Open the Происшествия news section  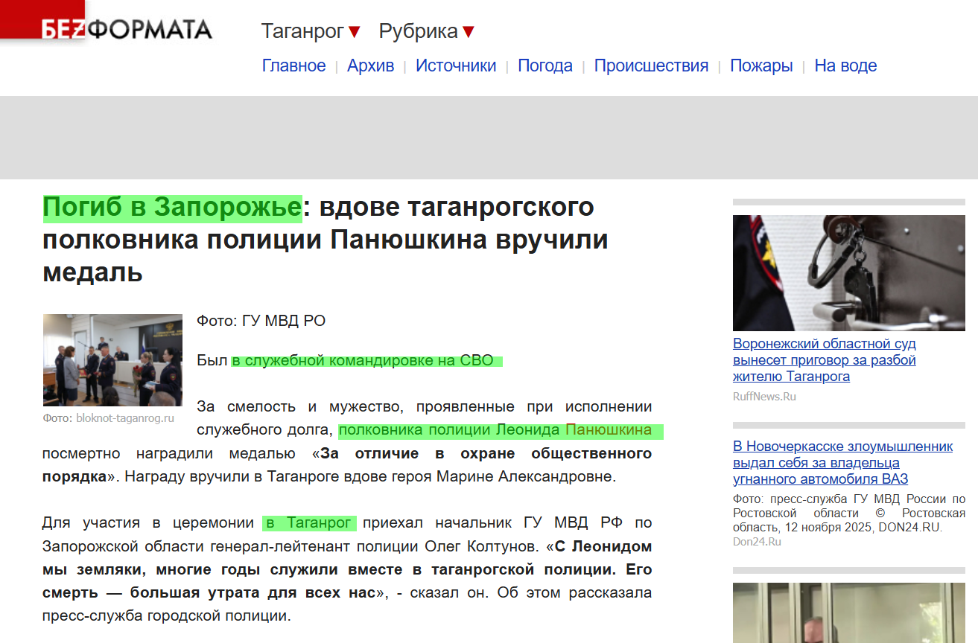click(x=651, y=65)
